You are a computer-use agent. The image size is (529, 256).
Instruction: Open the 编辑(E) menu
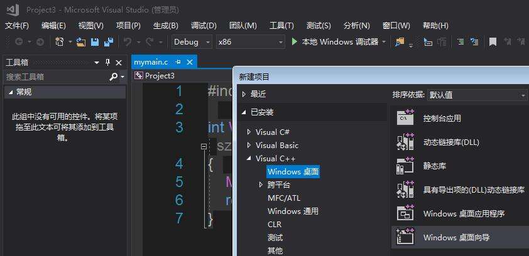(x=53, y=26)
